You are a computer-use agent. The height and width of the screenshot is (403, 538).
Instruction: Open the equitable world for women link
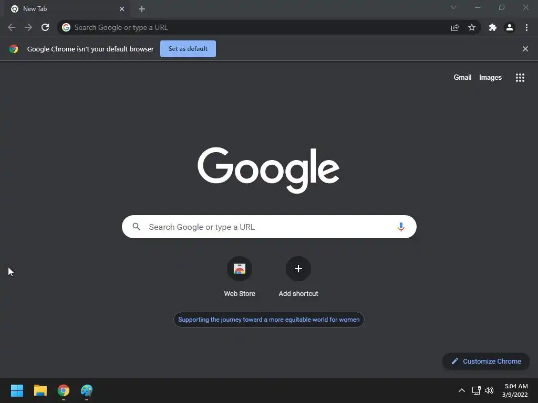point(269,320)
